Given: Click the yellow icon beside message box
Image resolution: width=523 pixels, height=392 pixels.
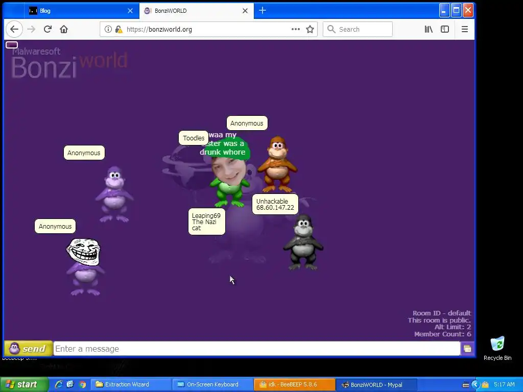Looking at the screenshot, I should [467, 349].
